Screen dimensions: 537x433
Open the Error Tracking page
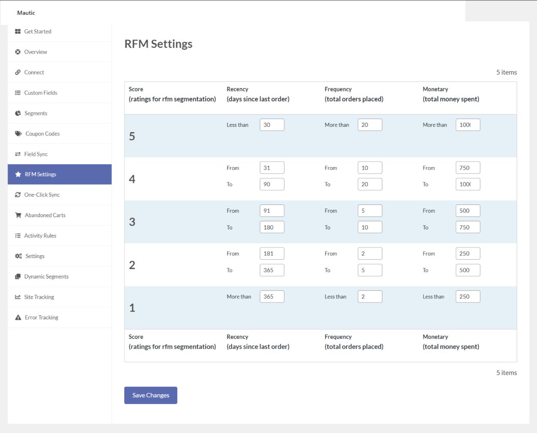[60, 317]
